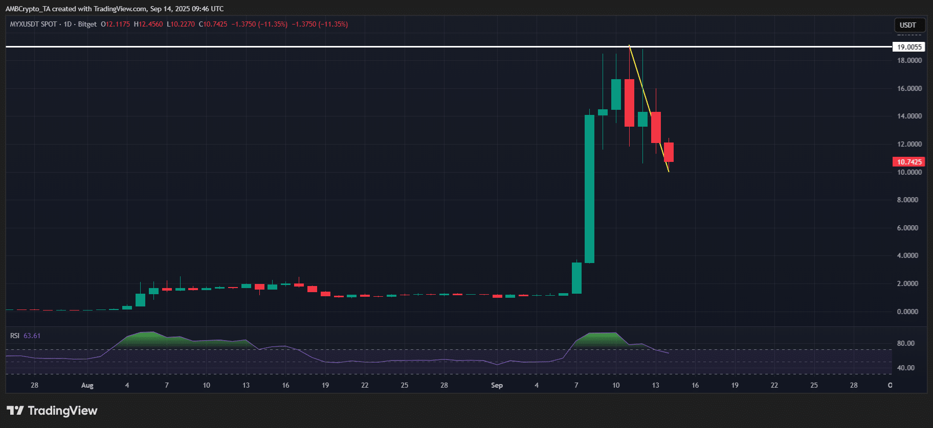This screenshot has height=428, width=933.
Task: Click the RSI value 63.61
Action: pos(32,336)
